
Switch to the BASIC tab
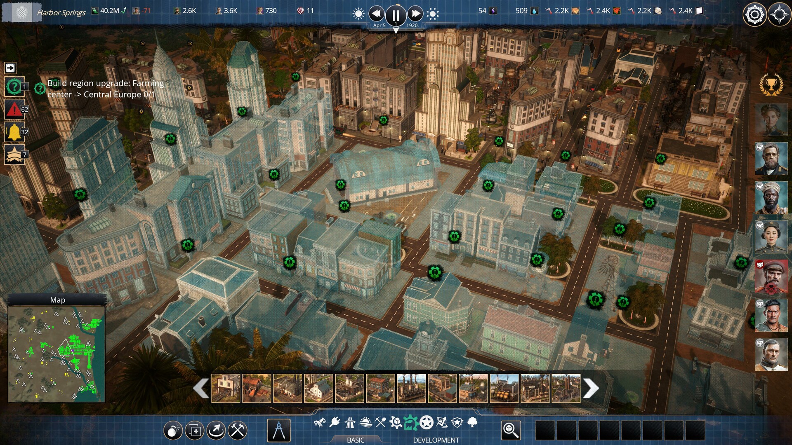tap(355, 440)
